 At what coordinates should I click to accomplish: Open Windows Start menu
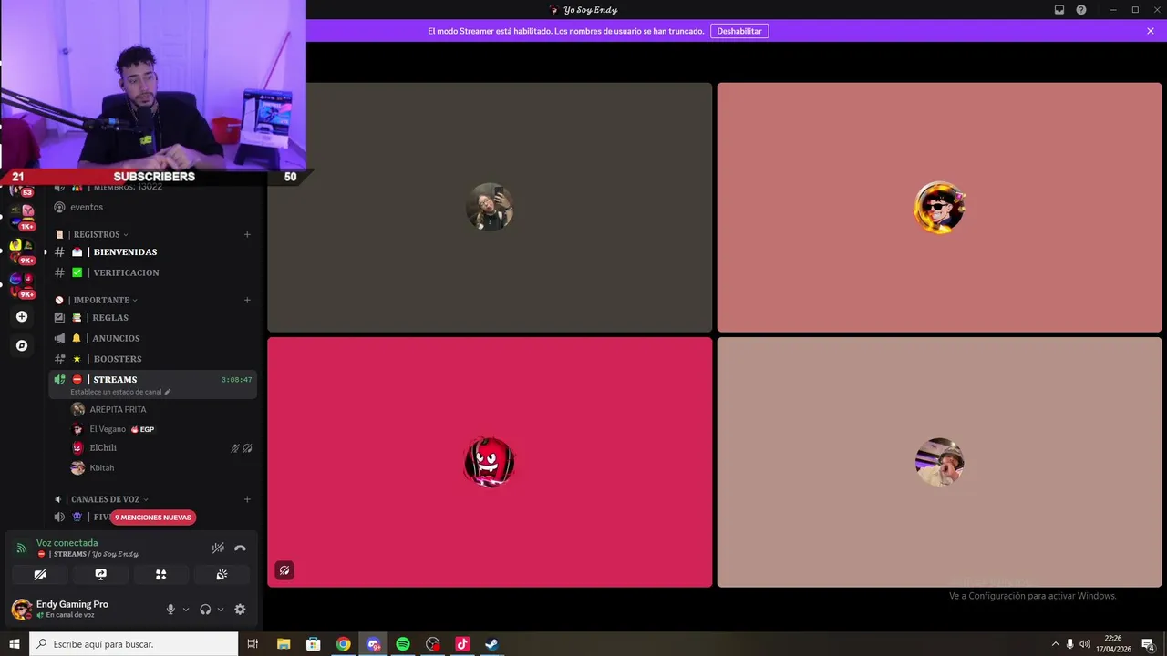click(x=15, y=644)
